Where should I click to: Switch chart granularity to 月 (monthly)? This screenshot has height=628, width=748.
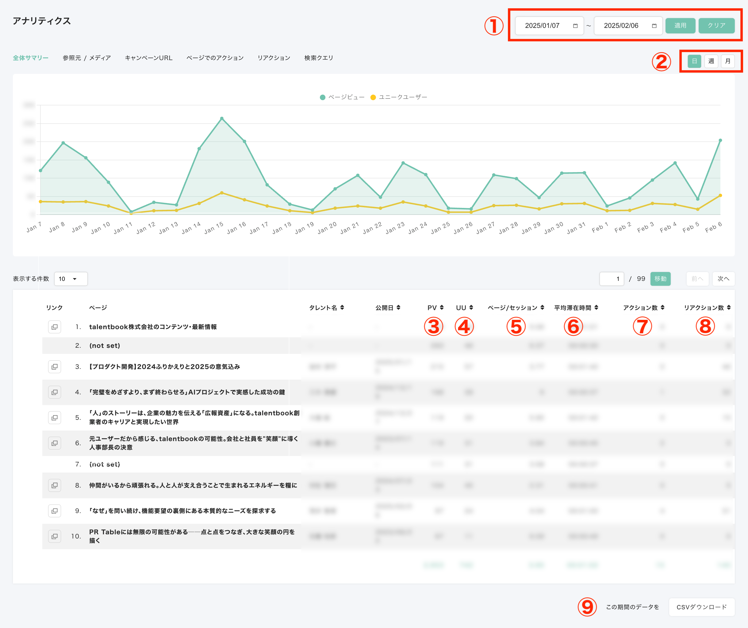click(728, 61)
